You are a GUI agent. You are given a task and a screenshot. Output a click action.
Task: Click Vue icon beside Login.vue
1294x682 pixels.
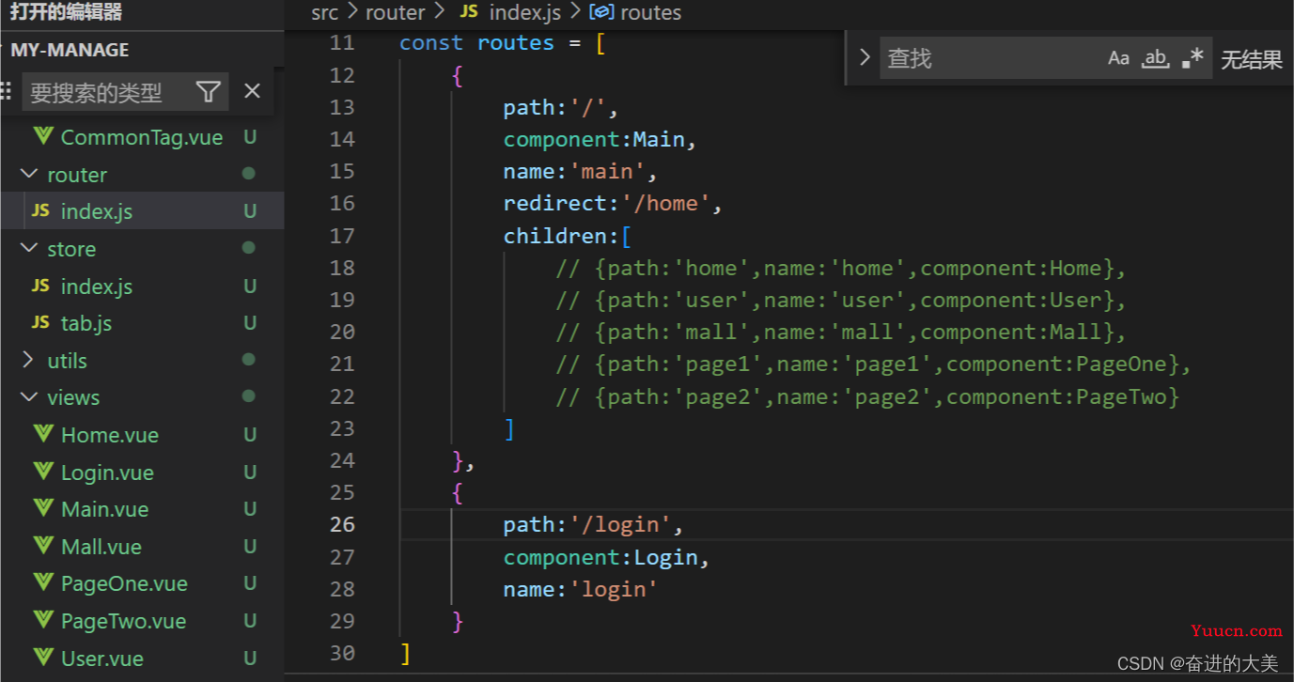[42, 472]
